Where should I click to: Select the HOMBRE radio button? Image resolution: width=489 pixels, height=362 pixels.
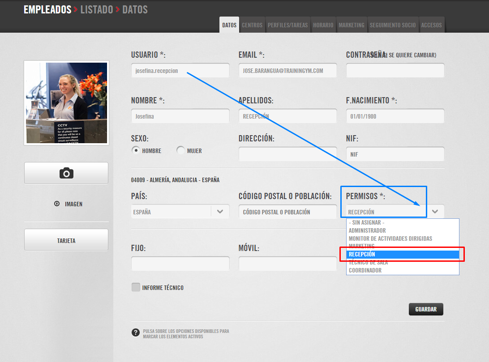[x=136, y=150]
